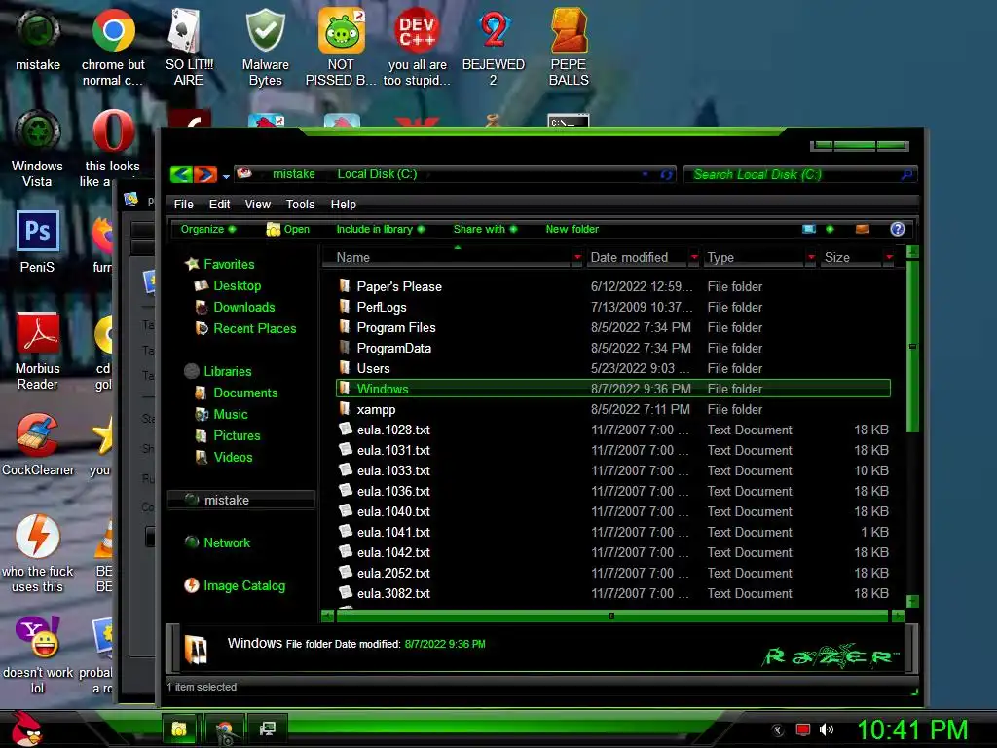Open the View menu

coord(257,205)
